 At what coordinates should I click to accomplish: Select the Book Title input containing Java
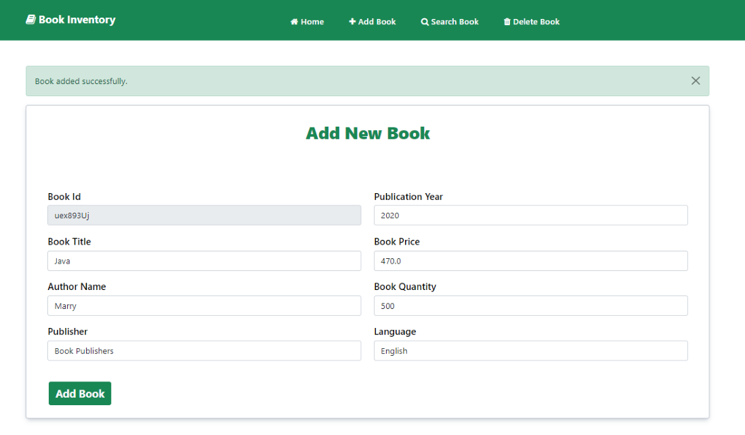203,260
